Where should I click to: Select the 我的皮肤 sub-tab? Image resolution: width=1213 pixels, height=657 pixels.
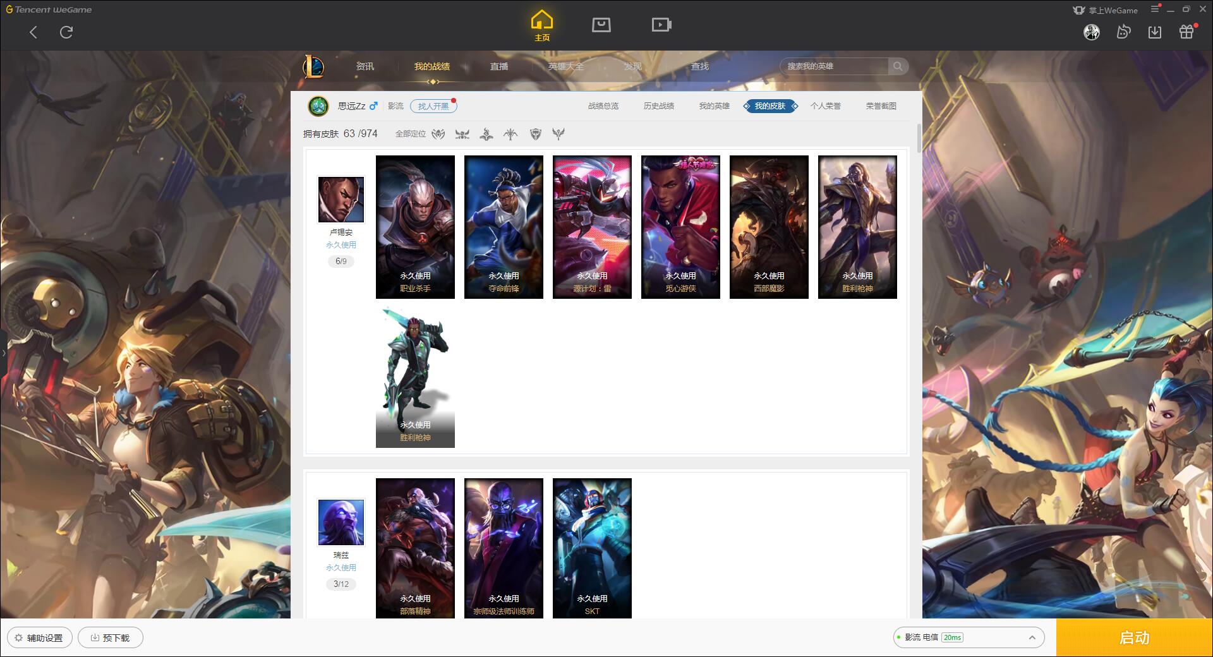pos(770,106)
